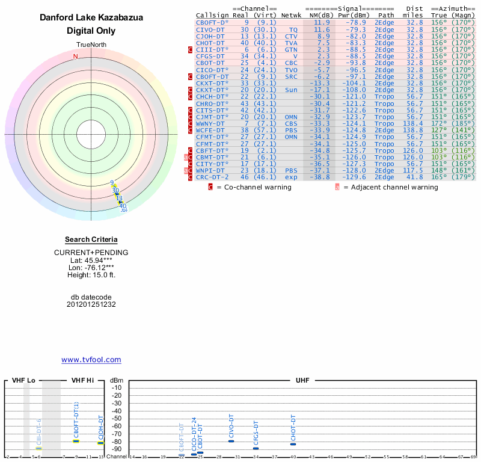Click the pink adjacent channel legend swatch
481x462 pixels.
337,187
